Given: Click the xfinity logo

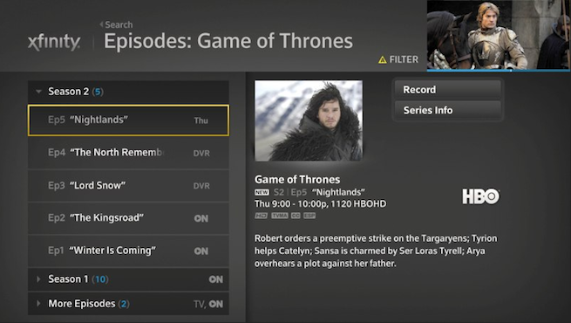Looking at the screenshot, I should [x=54, y=43].
